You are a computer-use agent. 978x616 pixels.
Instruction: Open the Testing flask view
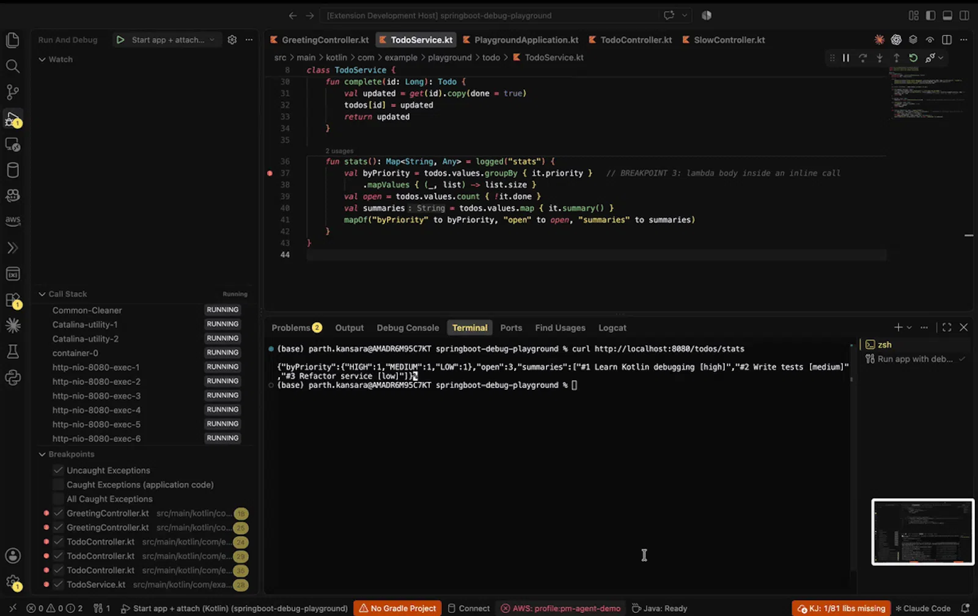click(x=12, y=351)
